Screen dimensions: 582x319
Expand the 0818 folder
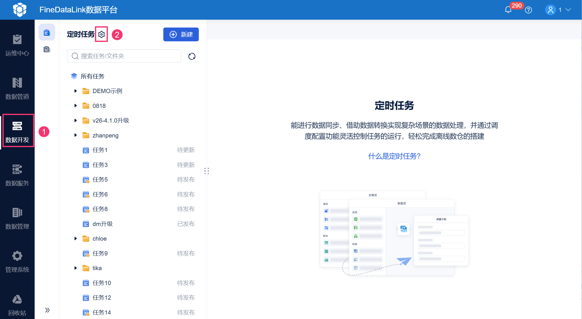click(75, 106)
